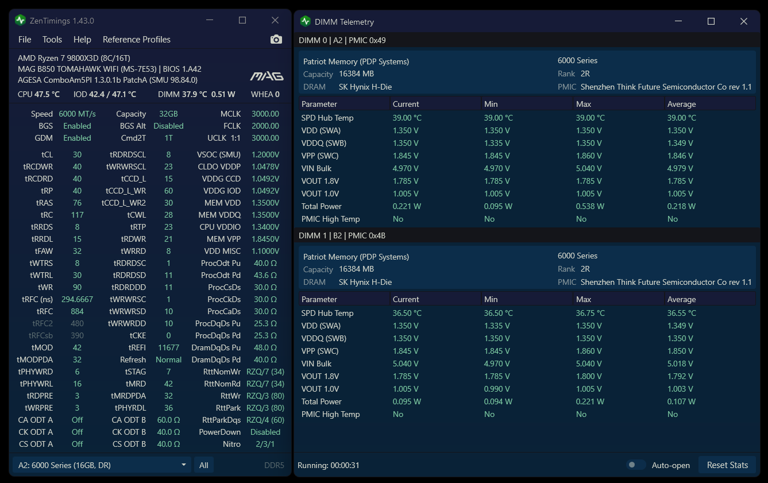Click the Nitro value 2/3/1

(265, 444)
